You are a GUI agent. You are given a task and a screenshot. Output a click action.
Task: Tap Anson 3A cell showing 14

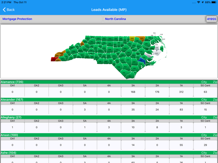(133, 145)
